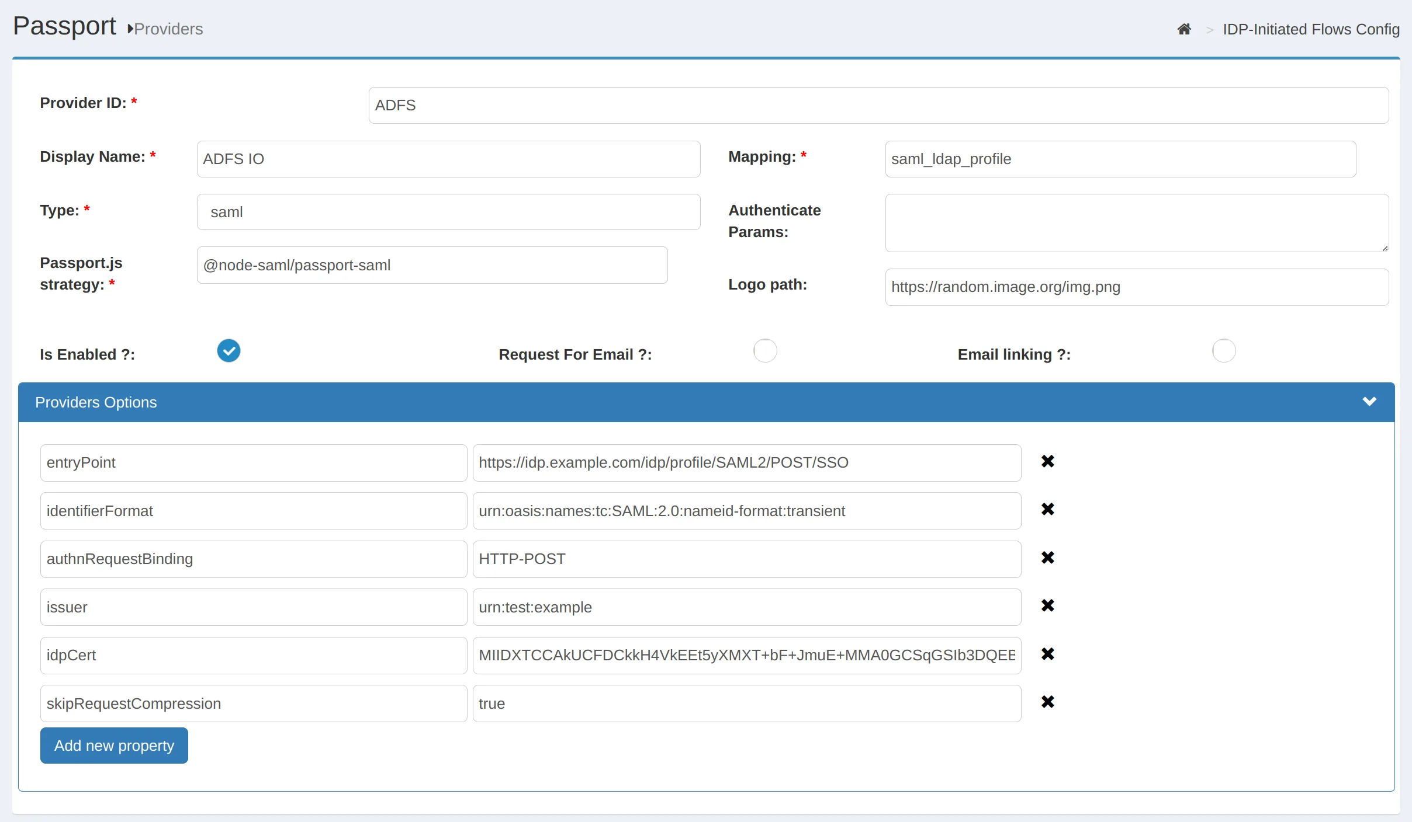1412x822 pixels.
Task: Collapse the Providers Options chevron
Action: coord(1369,402)
